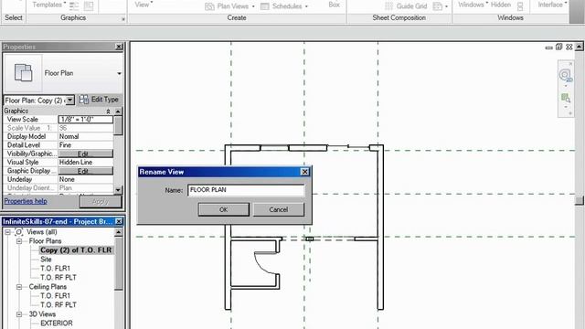
Task: Activate the Zoom region navigation tool
Action: click(566, 98)
